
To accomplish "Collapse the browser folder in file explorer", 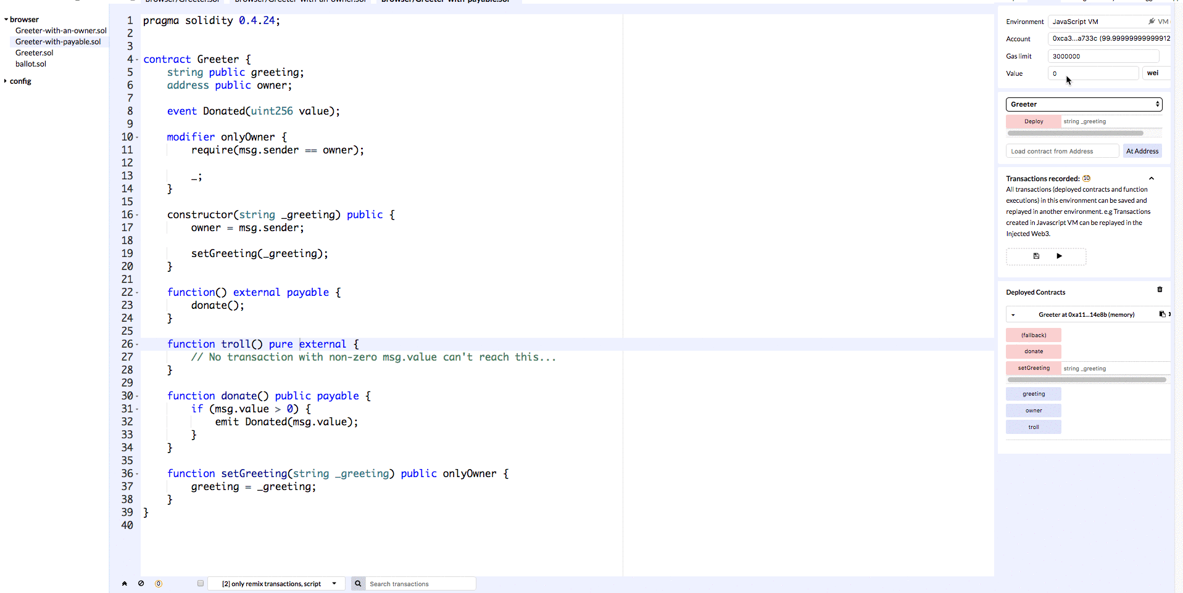I will click(6, 20).
